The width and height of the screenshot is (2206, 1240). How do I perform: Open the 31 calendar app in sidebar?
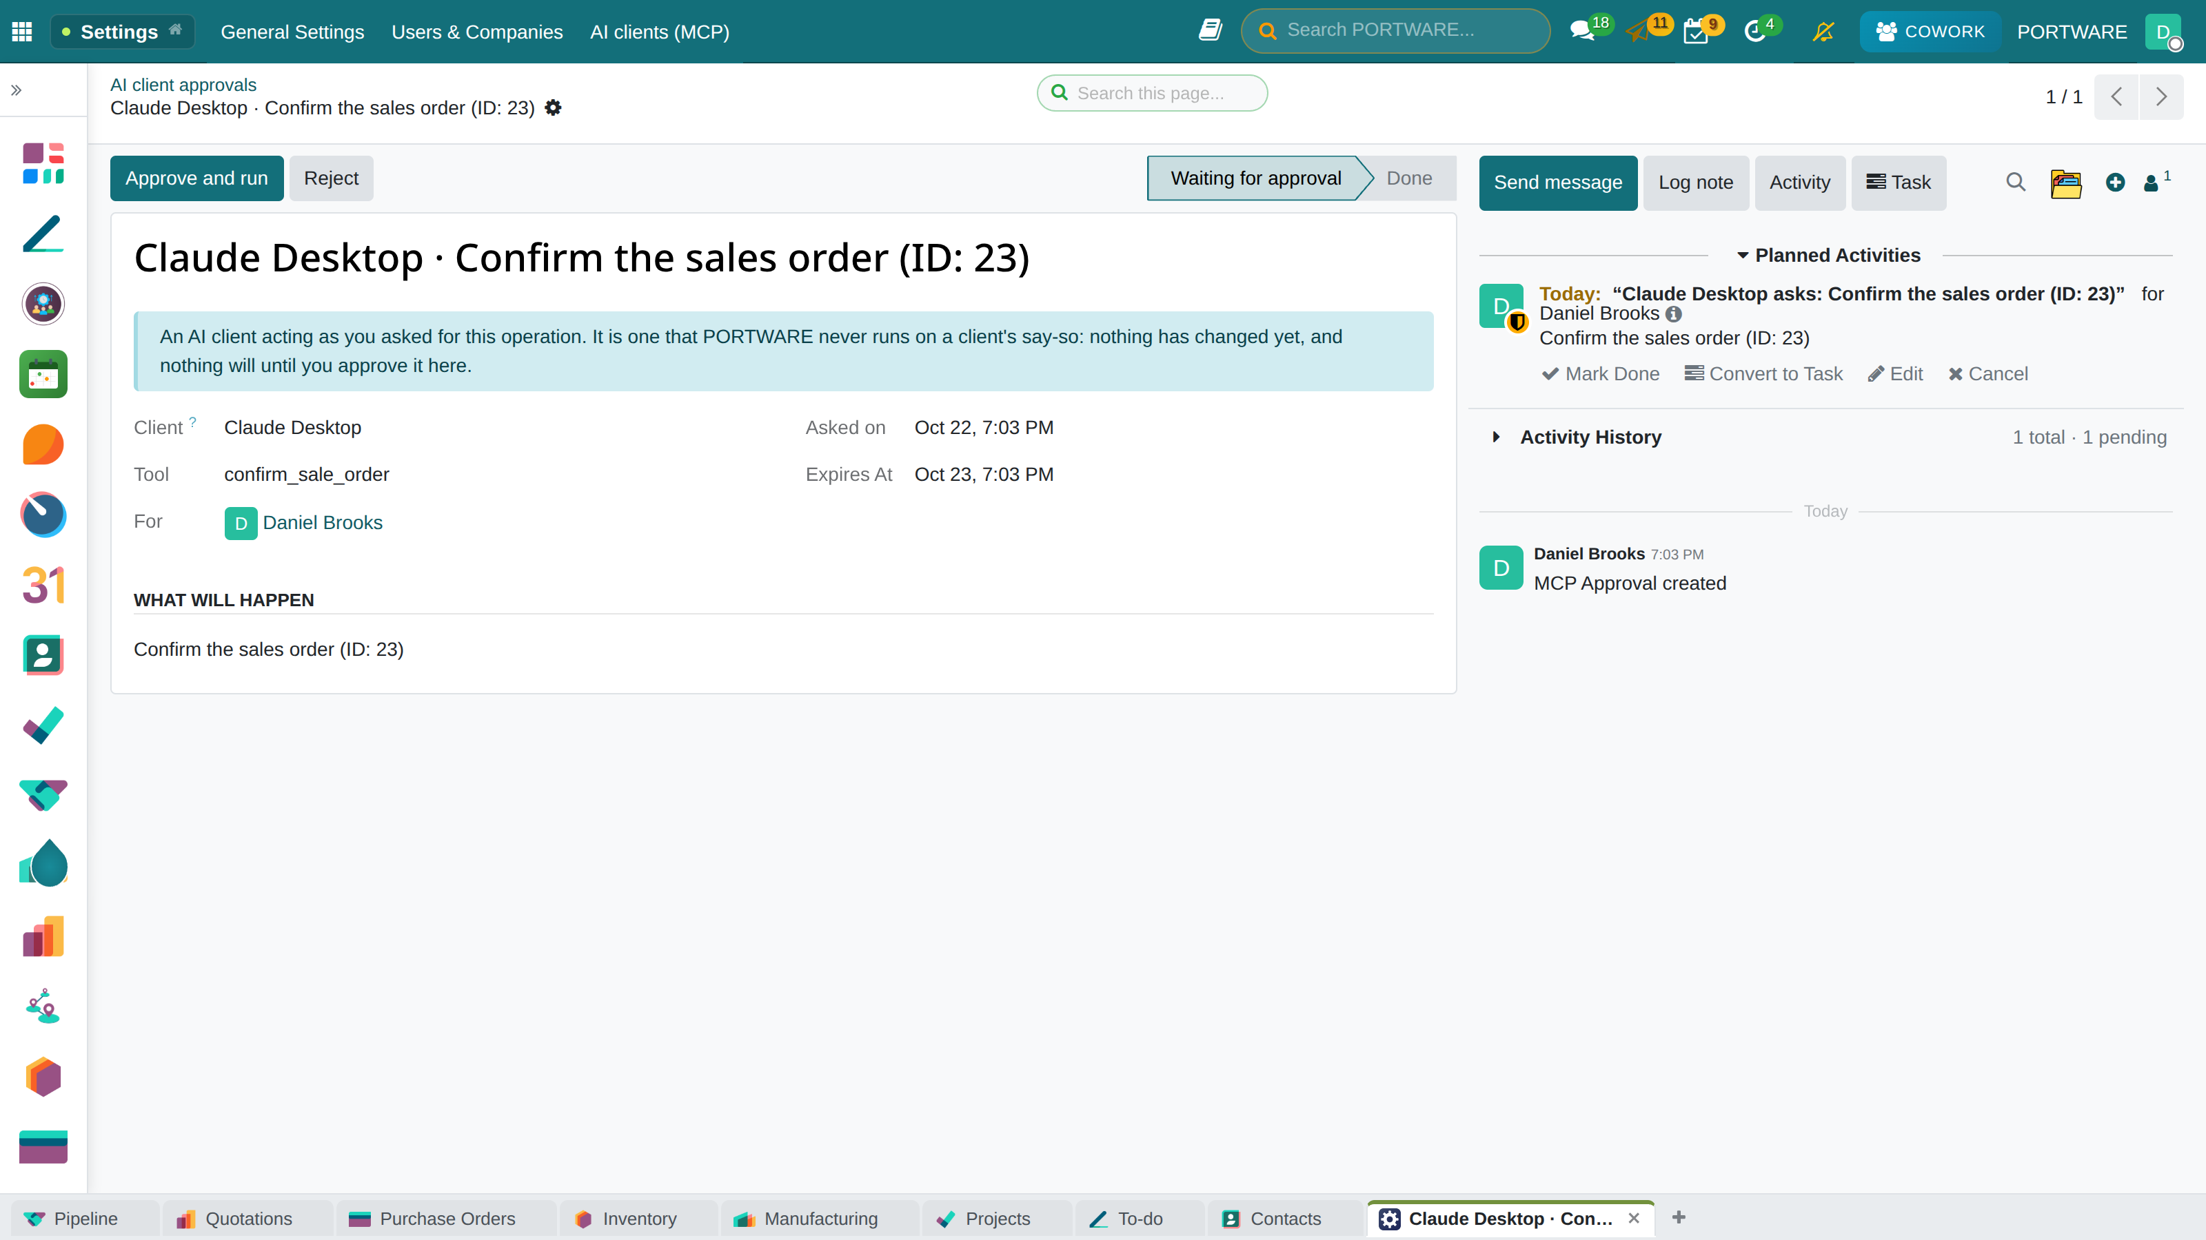[43, 586]
